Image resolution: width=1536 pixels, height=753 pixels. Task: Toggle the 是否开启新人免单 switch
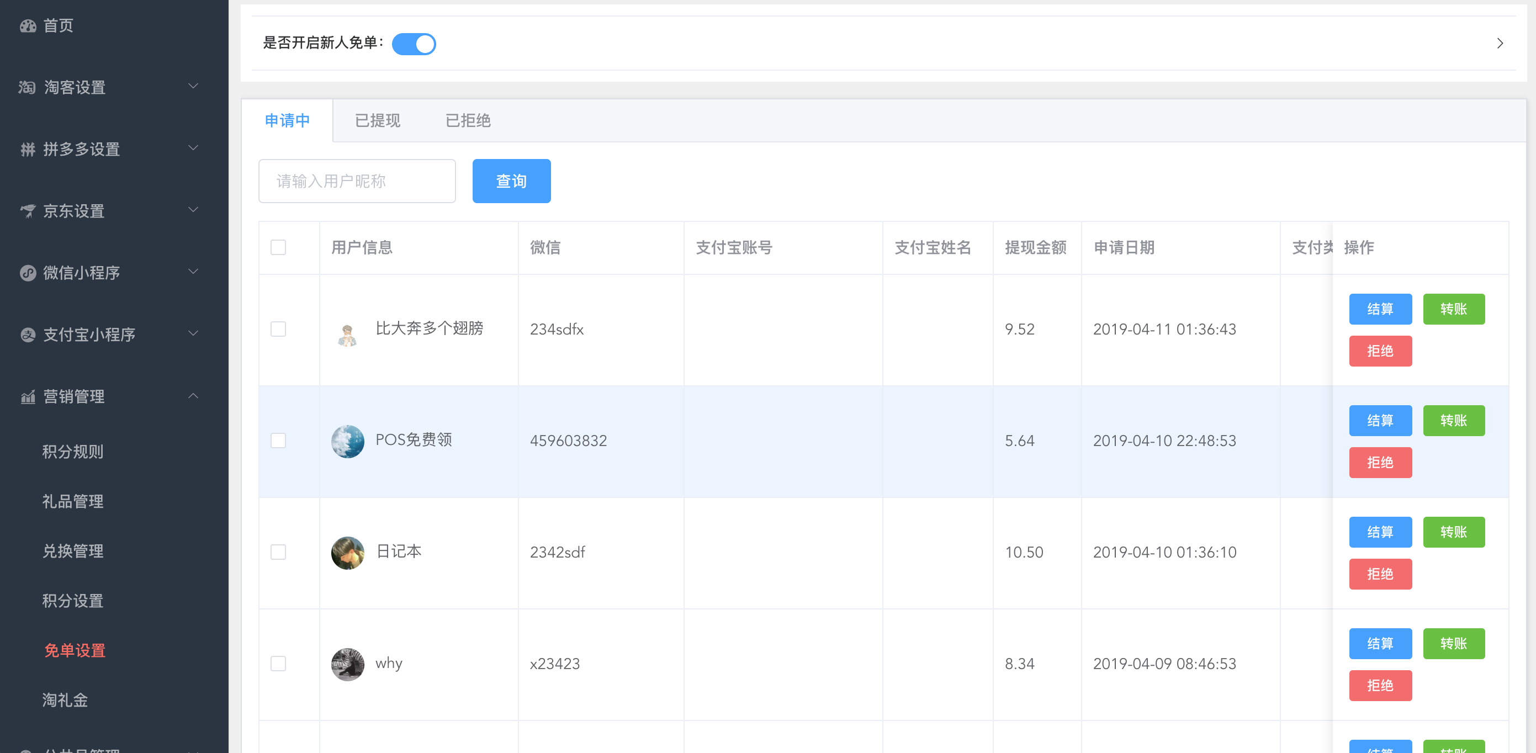[414, 44]
